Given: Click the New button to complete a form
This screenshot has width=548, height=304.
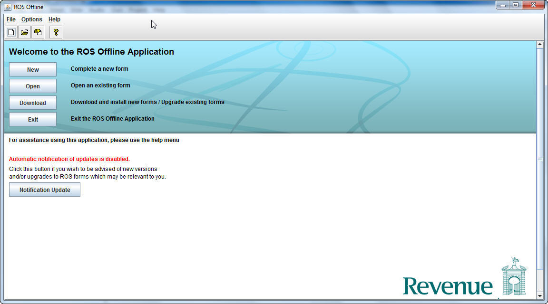Looking at the screenshot, I should tap(33, 69).
